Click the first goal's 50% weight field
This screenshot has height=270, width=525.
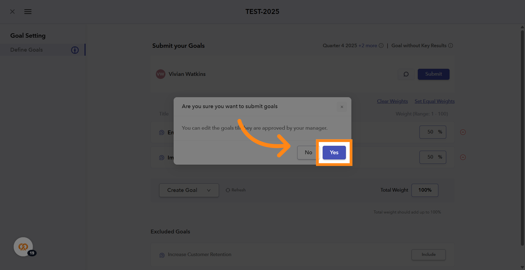click(x=433, y=132)
